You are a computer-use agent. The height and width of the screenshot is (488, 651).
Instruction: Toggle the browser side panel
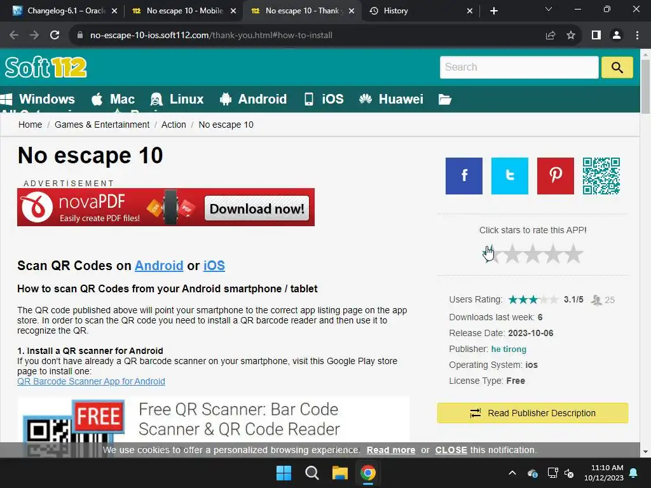tap(596, 35)
